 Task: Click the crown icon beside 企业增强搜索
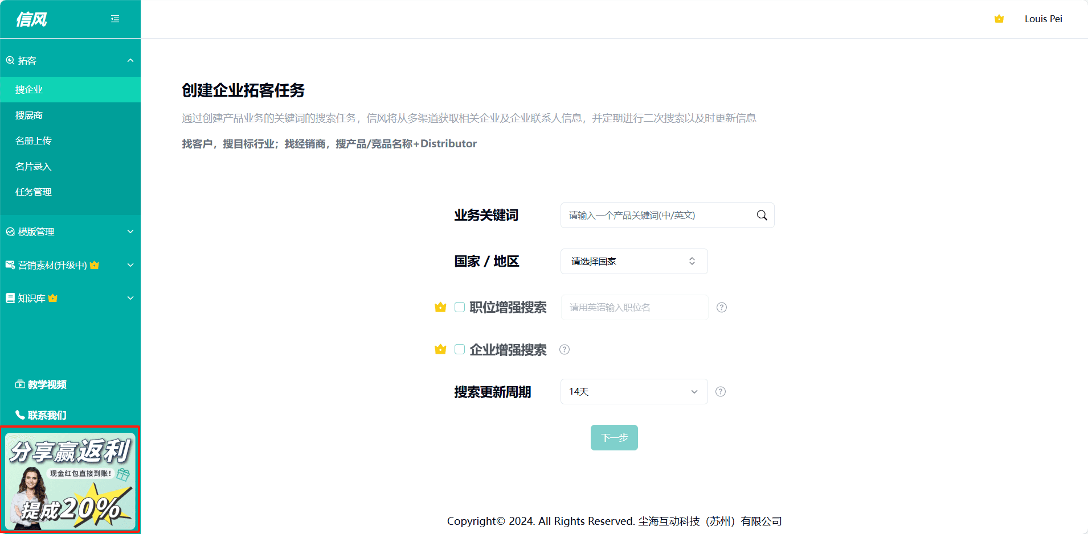pos(440,349)
